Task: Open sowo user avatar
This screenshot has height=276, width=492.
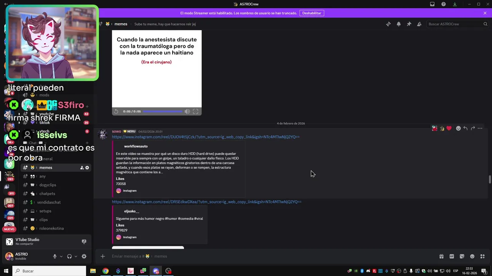Action: 103,134
